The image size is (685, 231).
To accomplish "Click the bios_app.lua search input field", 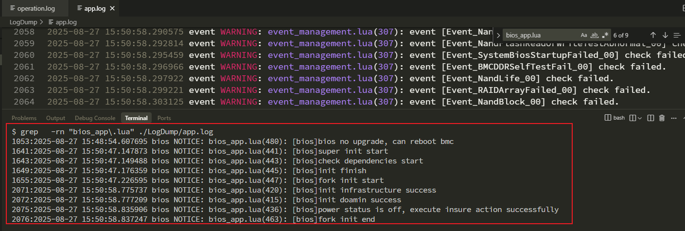I will pos(541,35).
